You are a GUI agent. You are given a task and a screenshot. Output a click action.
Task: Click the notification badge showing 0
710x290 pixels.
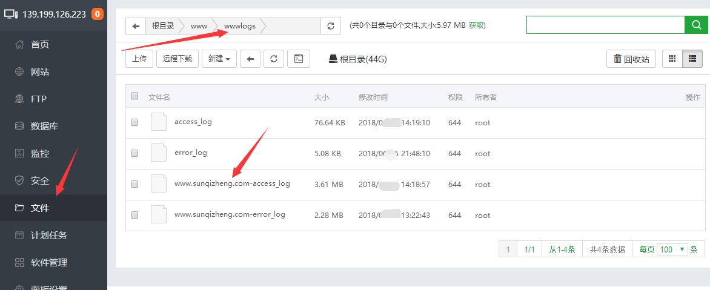point(98,14)
